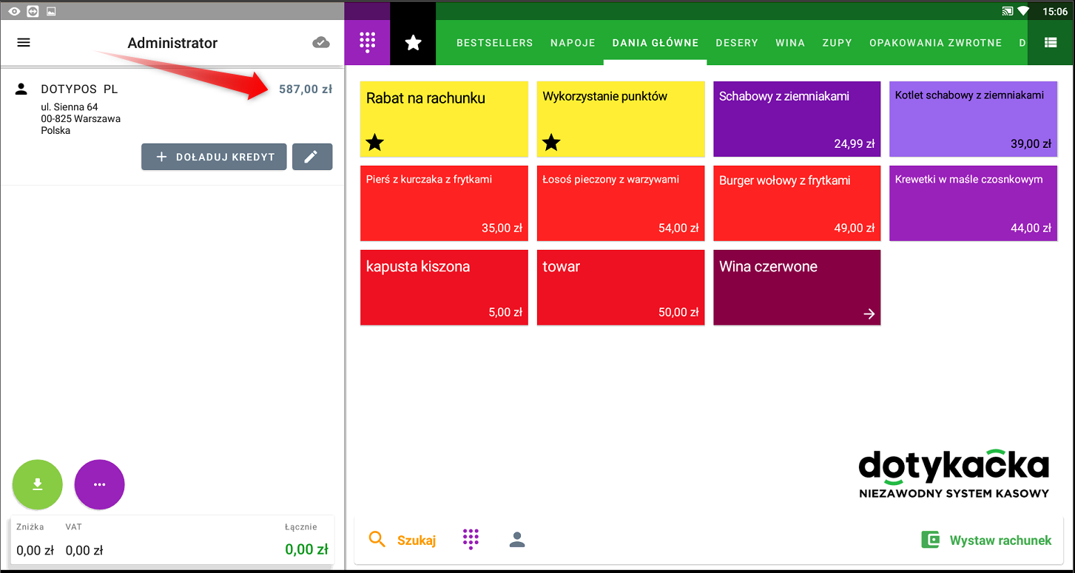1075x573 pixels.
Task: Open the bottom bar numeric keypad icon
Action: point(471,540)
